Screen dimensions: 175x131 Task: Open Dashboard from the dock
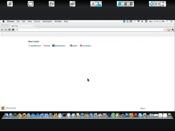point(15,115)
